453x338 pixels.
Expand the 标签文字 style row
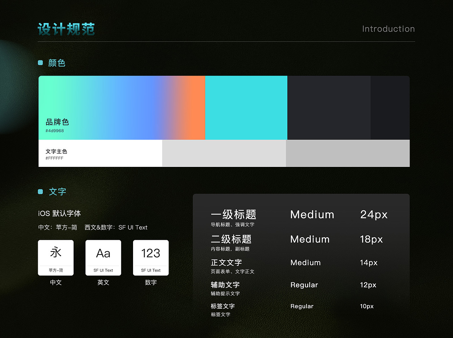point(222,306)
